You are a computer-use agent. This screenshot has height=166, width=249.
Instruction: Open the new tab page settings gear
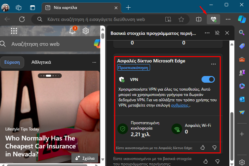point(86,31)
